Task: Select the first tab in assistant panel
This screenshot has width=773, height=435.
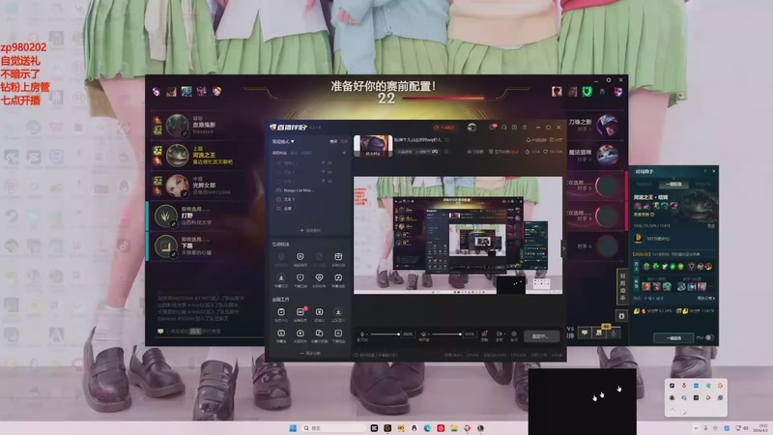Action: (x=644, y=184)
